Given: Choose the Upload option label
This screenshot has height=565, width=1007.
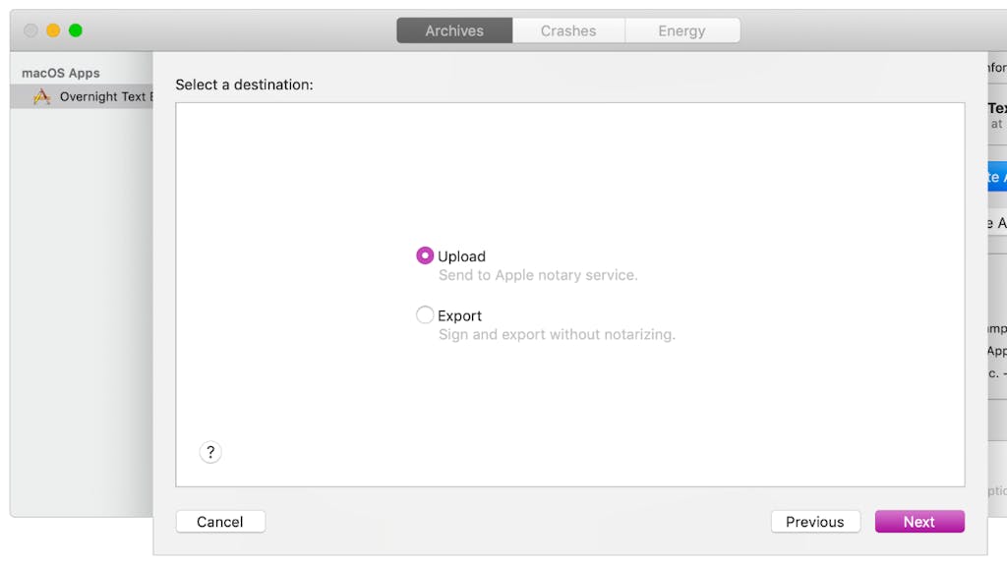Looking at the screenshot, I should (x=462, y=256).
